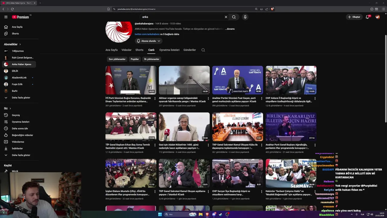Open options for Anahtar Partisi Sözcüsü video
Image resolution: width=387 pixels, height=218 pixels.
(x=262, y=98)
